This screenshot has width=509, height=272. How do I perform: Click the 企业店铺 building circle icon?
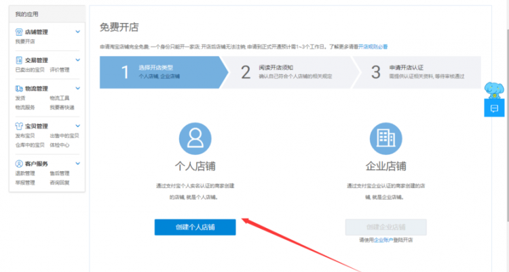pyautogui.click(x=385, y=139)
